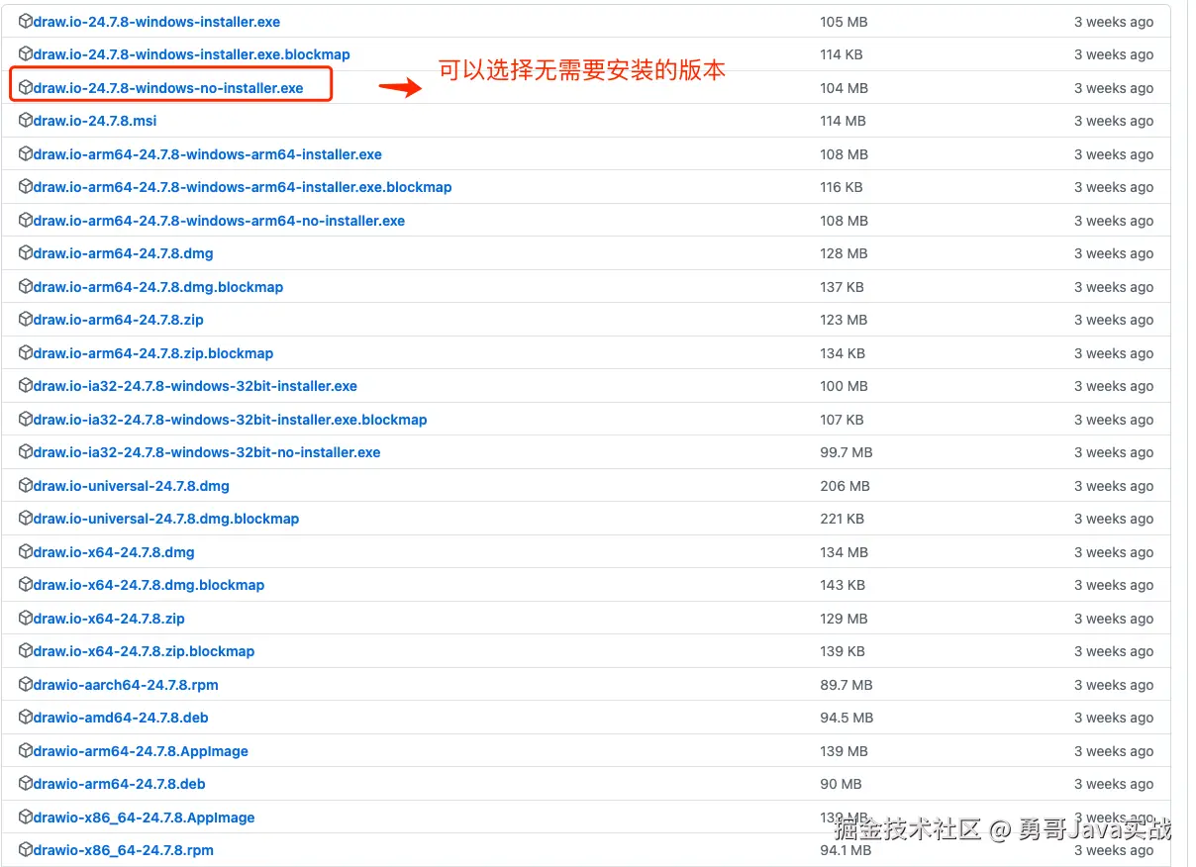Click package icon beside draw.io-x64-24.7.8.dmg
Screen dimensions: 1196x867
(26, 552)
